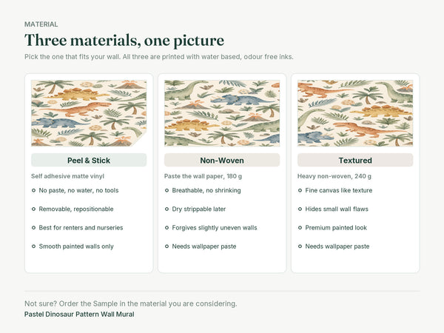Click bullet beside 'Breathable, no shrinking'
The width and height of the screenshot is (444, 333).
tap(166, 191)
